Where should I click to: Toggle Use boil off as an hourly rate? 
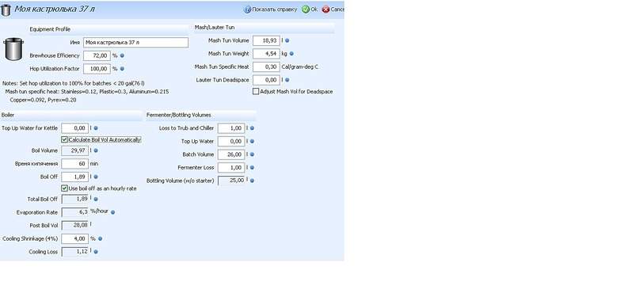pyautogui.click(x=64, y=188)
